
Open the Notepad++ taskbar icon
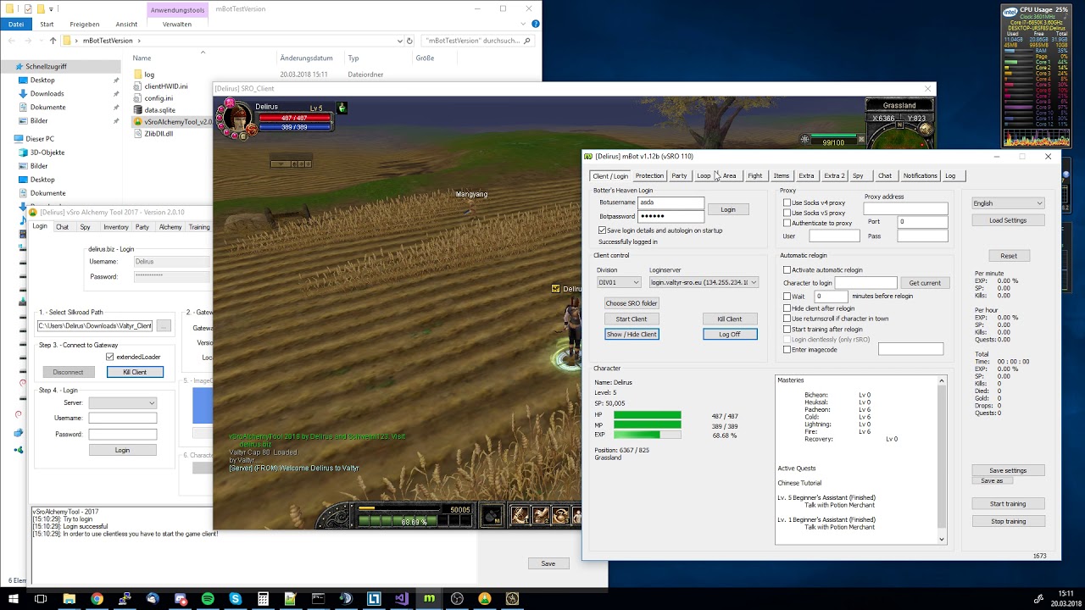coord(291,599)
